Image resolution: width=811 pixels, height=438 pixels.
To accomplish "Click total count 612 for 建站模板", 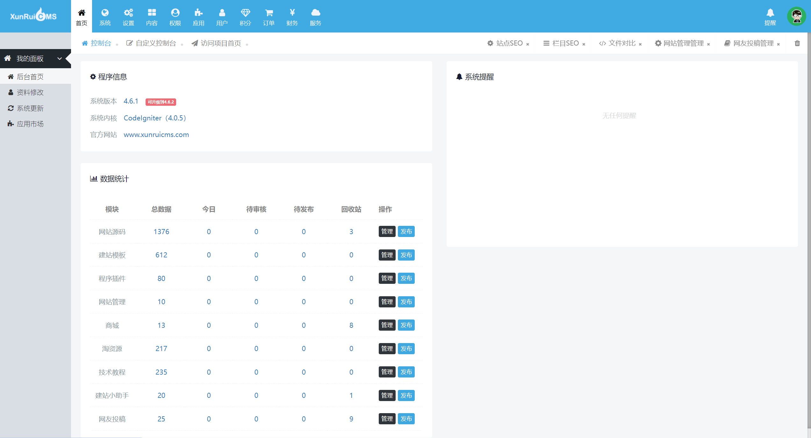I will coord(161,255).
